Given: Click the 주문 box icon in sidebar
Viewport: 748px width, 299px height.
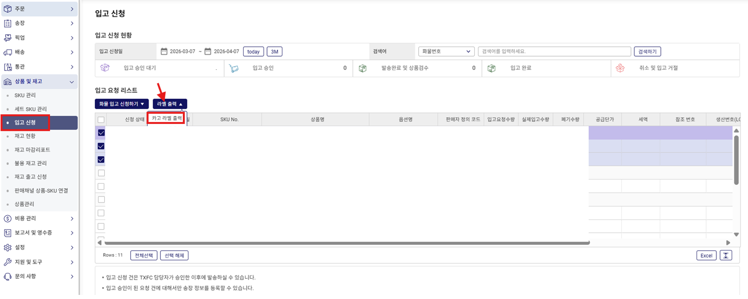Looking at the screenshot, I should click(x=8, y=9).
